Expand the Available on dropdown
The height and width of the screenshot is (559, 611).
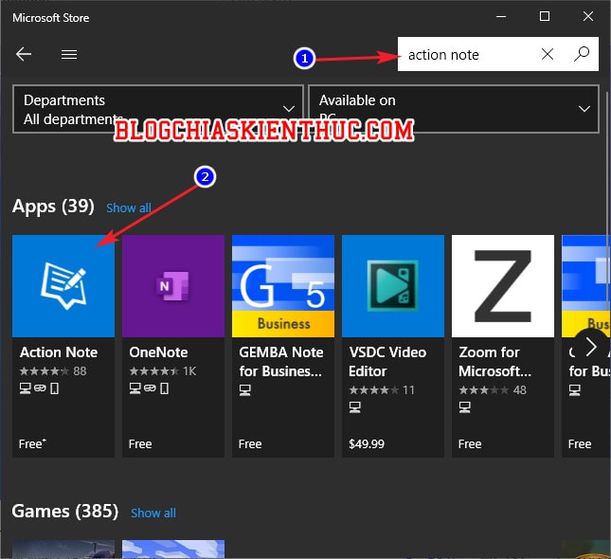tap(454, 109)
